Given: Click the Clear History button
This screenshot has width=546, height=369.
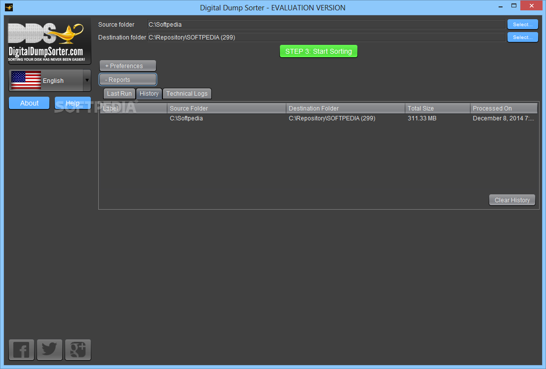Looking at the screenshot, I should click(512, 200).
